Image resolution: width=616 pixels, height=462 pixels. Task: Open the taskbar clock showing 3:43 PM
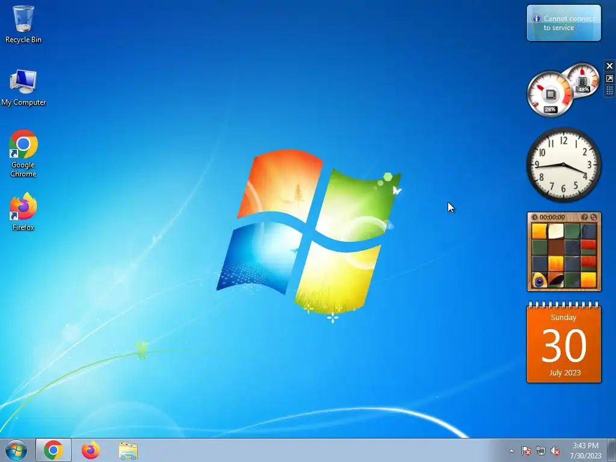tap(585, 451)
